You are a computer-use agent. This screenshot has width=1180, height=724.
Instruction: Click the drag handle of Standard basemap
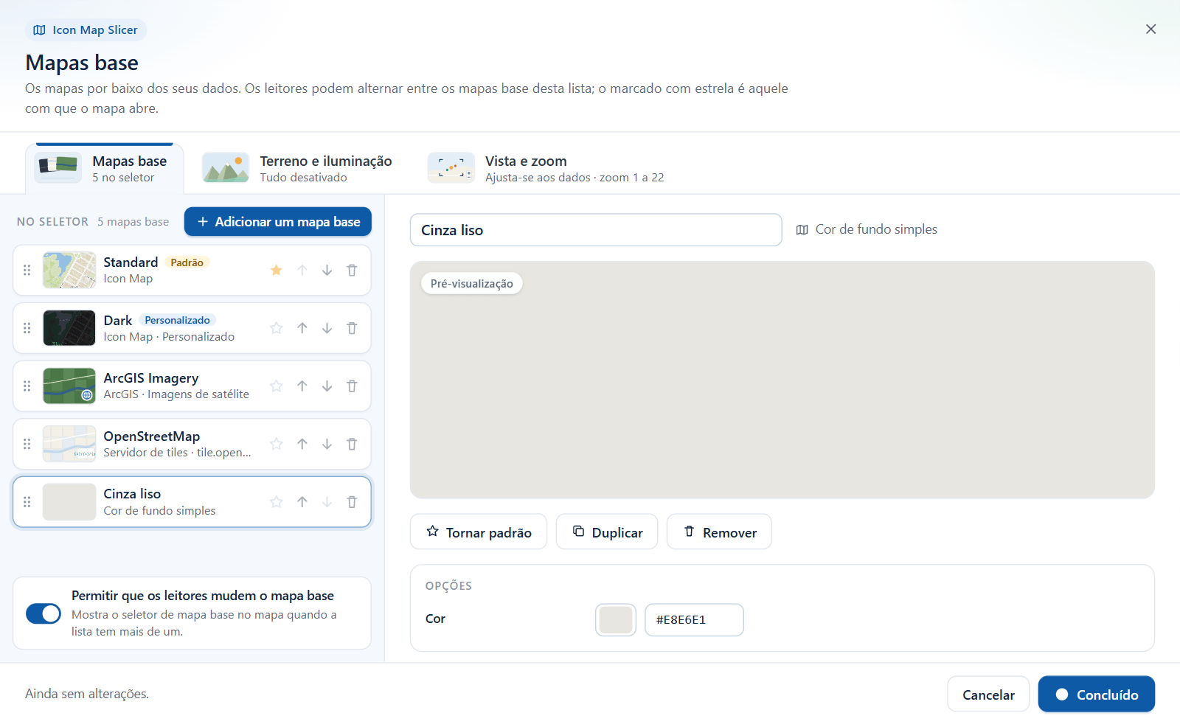coord(27,271)
